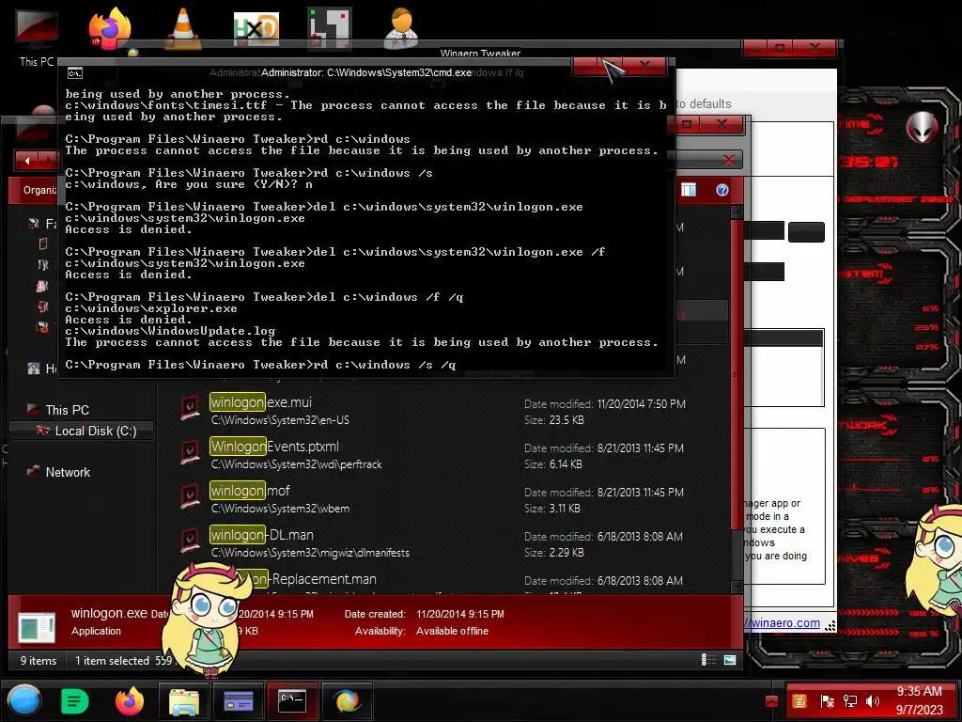Select This PC in Explorer navigation pane
The height and width of the screenshot is (722, 962).
(x=67, y=410)
